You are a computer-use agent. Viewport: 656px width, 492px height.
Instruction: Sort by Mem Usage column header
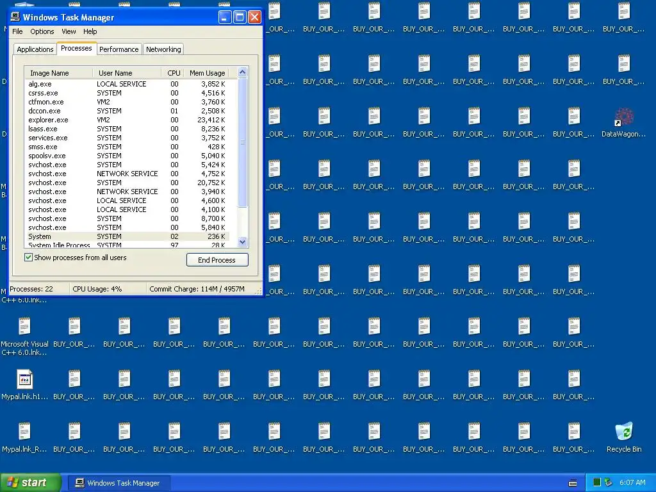(207, 73)
